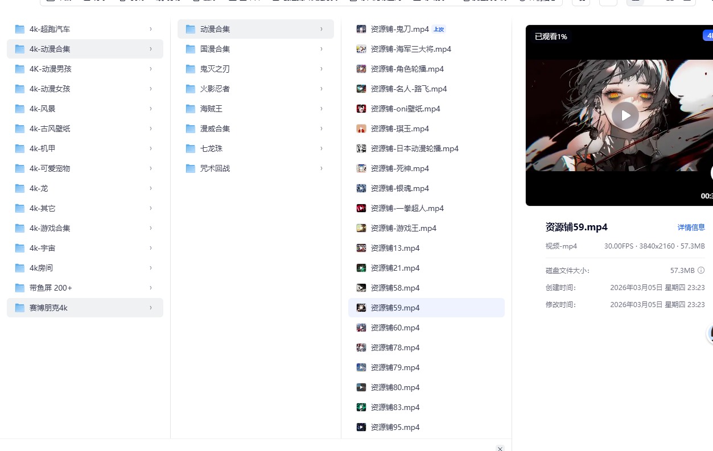Click the chevron next to 鬼灭之刃

pyautogui.click(x=322, y=69)
